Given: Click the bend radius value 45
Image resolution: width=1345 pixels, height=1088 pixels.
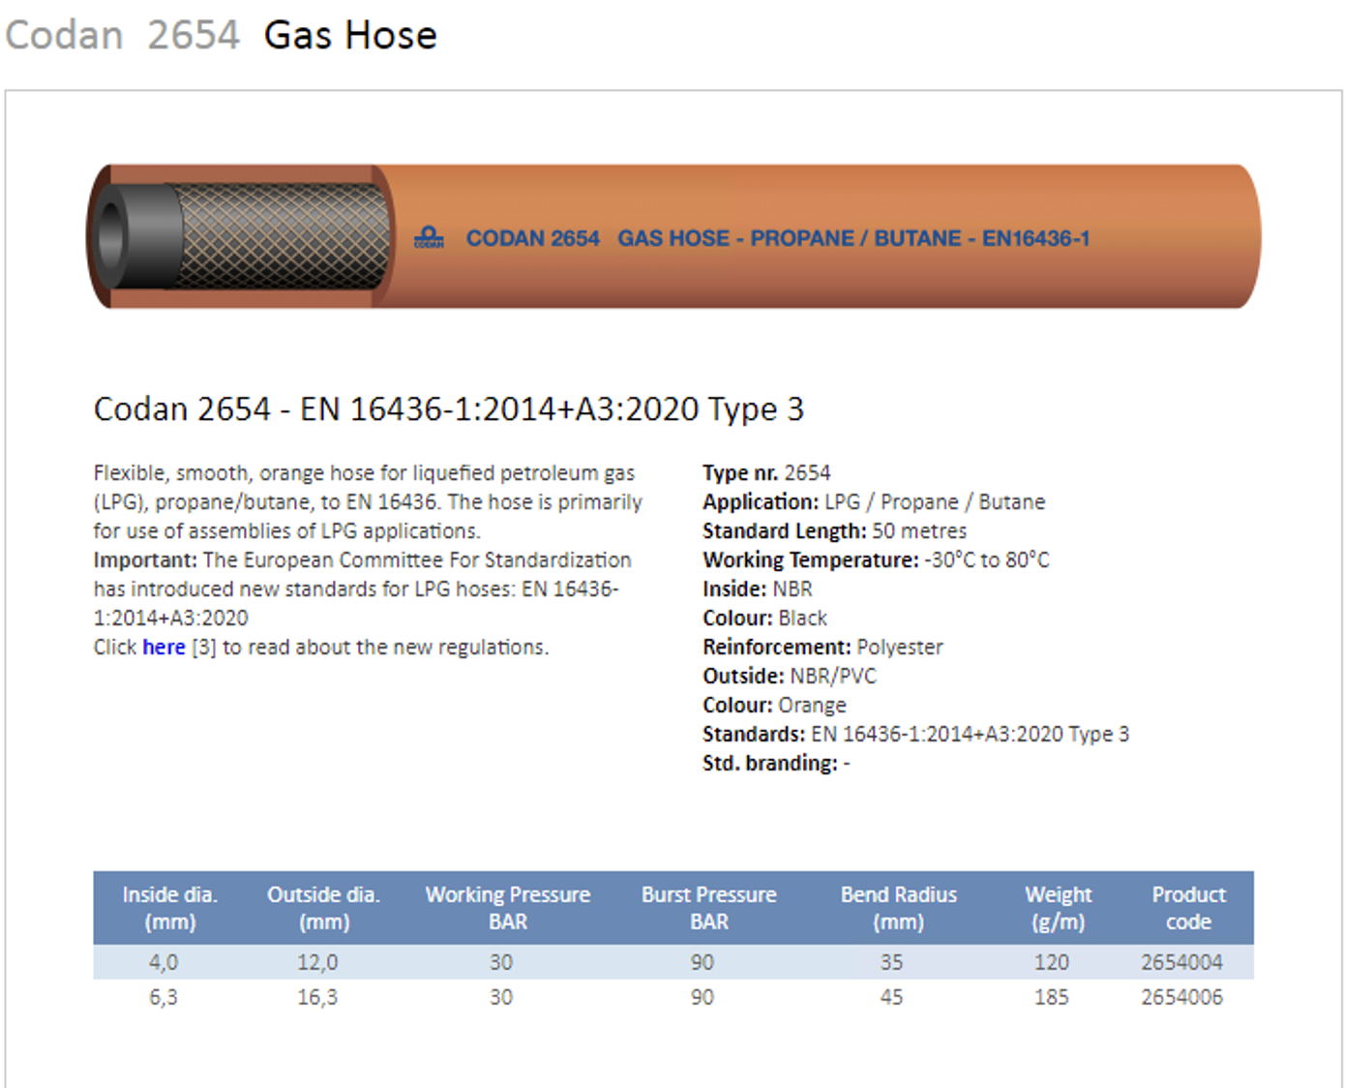Looking at the screenshot, I should (891, 997).
